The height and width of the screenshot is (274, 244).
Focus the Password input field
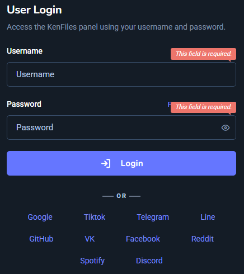121,127
